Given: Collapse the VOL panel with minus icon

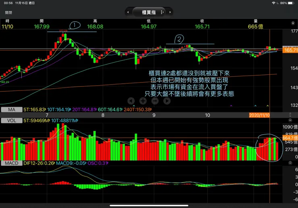Looking at the screenshot, I should point(290,120).
